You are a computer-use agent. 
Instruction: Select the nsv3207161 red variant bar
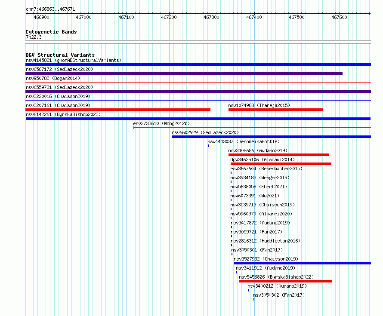(118, 110)
